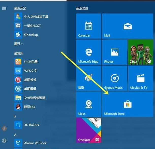The height and width of the screenshot is (149, 155).
Task: Click the 生活动态 tile group title
Action: tap(82, 8)
